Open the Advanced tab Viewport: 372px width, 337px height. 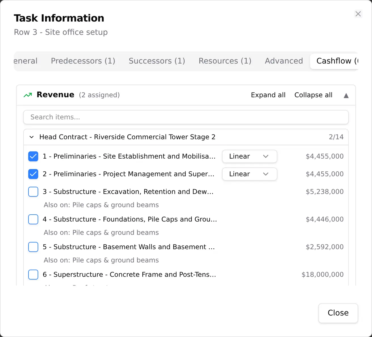click(284, 61)
